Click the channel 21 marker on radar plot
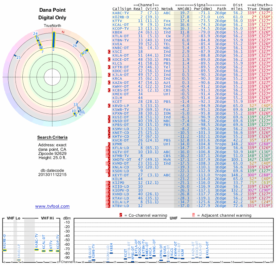The width and height of the screenshot is (276, 265). (15, 56)
